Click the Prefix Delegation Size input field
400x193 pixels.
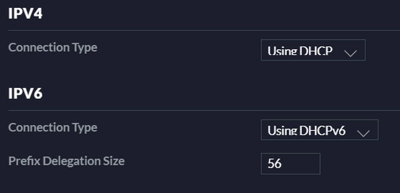(290, 164)
